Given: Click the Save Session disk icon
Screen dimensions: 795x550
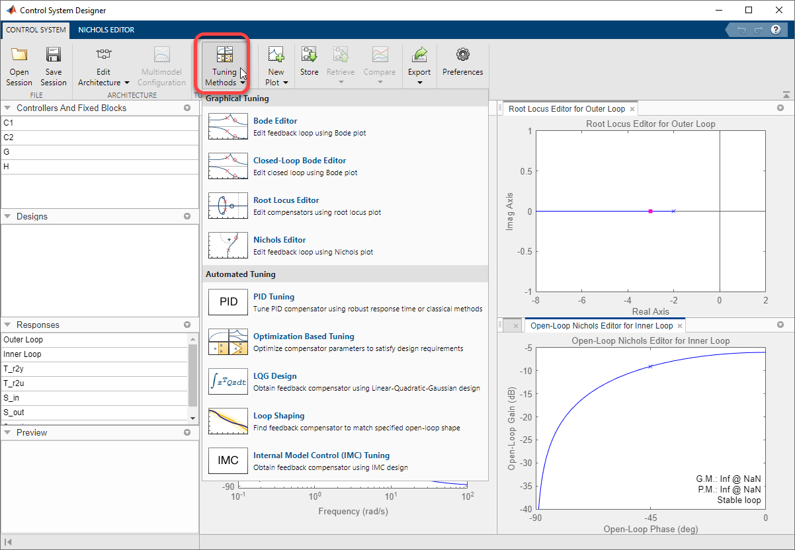Looking at the screenshot, I should click(x=53, y=56).
